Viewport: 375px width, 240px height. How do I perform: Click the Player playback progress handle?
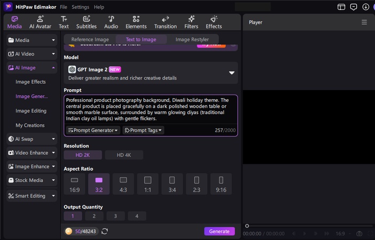click(247, 226)
